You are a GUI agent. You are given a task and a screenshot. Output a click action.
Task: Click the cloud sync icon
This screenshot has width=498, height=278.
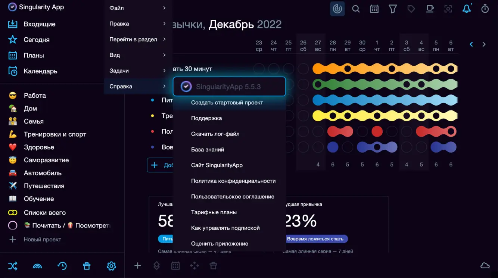[x=485, y=265]
